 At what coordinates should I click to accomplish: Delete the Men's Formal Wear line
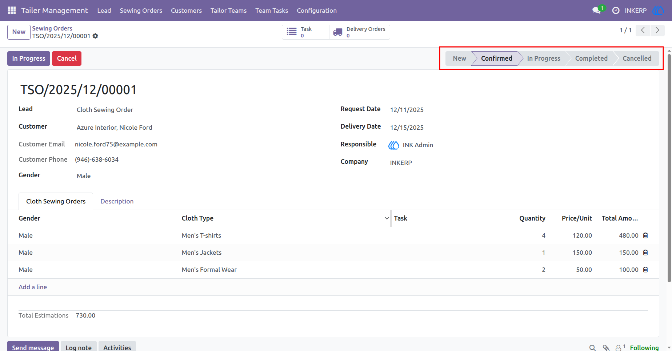pos(645,270)
